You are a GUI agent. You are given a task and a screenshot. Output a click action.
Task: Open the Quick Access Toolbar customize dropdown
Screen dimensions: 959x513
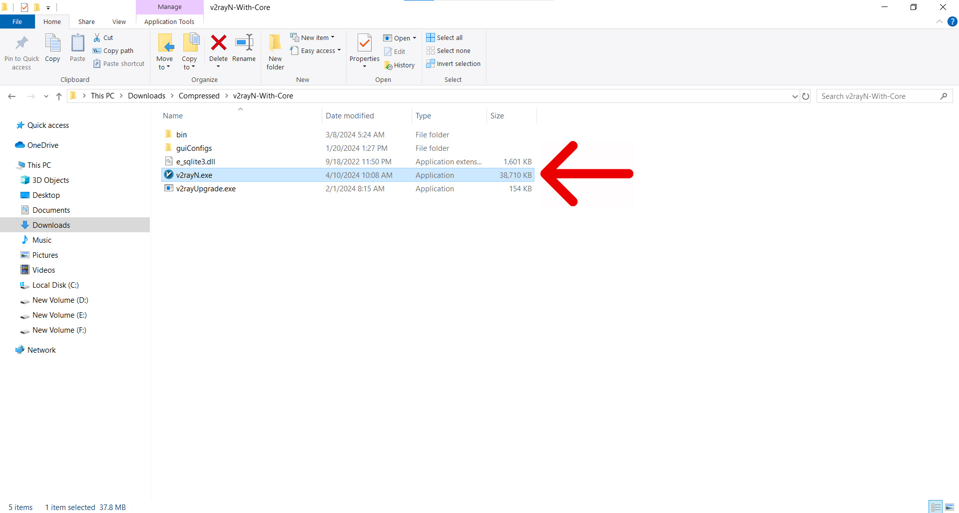point(48,7)
